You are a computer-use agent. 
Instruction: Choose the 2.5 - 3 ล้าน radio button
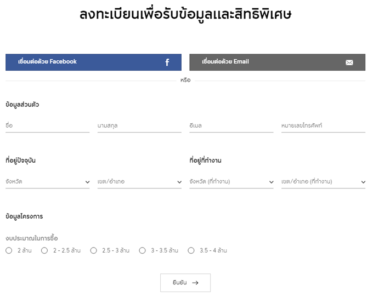93,250
